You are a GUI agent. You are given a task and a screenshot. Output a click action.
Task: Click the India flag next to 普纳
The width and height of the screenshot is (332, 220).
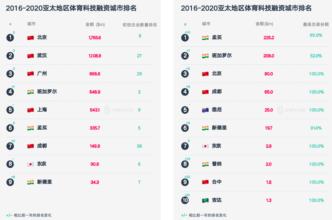click(205, 164)
